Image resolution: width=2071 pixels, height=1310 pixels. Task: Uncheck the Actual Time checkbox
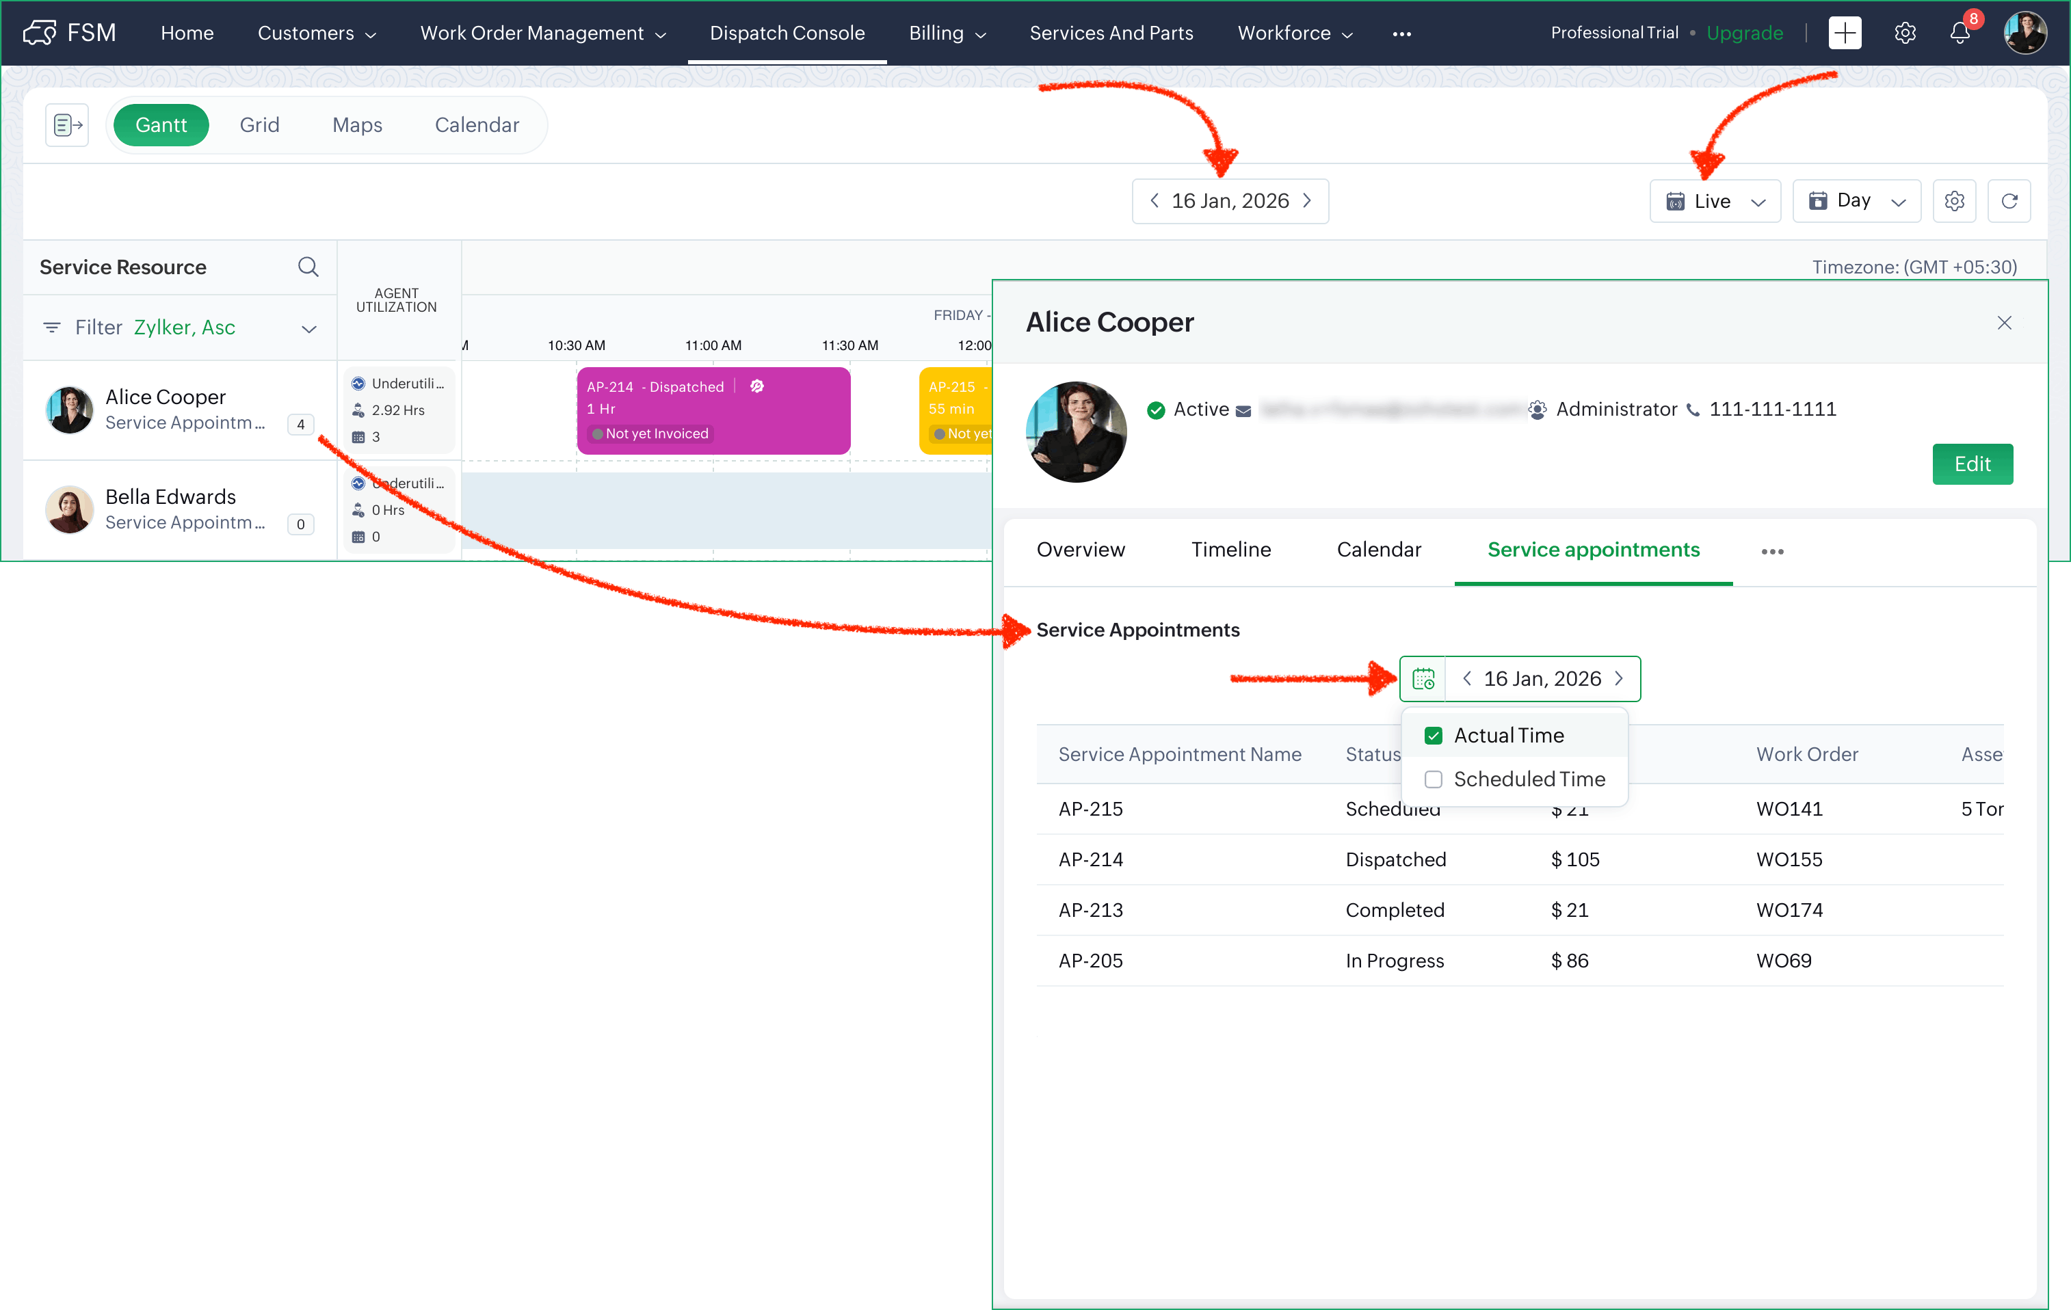1433,736
